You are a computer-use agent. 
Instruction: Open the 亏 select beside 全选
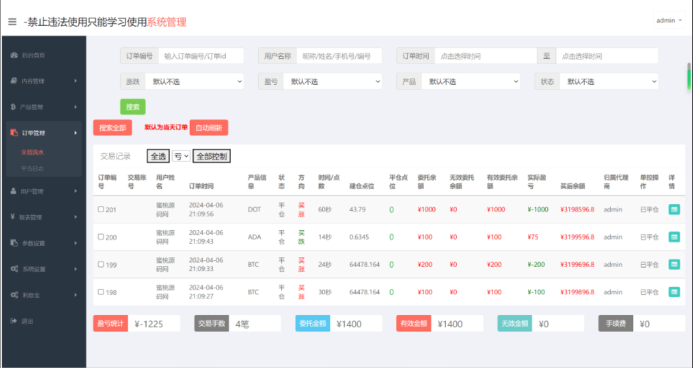181,156
